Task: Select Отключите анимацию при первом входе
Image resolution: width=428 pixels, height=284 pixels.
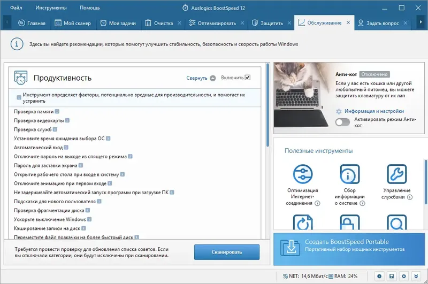Action: [60, 183]
